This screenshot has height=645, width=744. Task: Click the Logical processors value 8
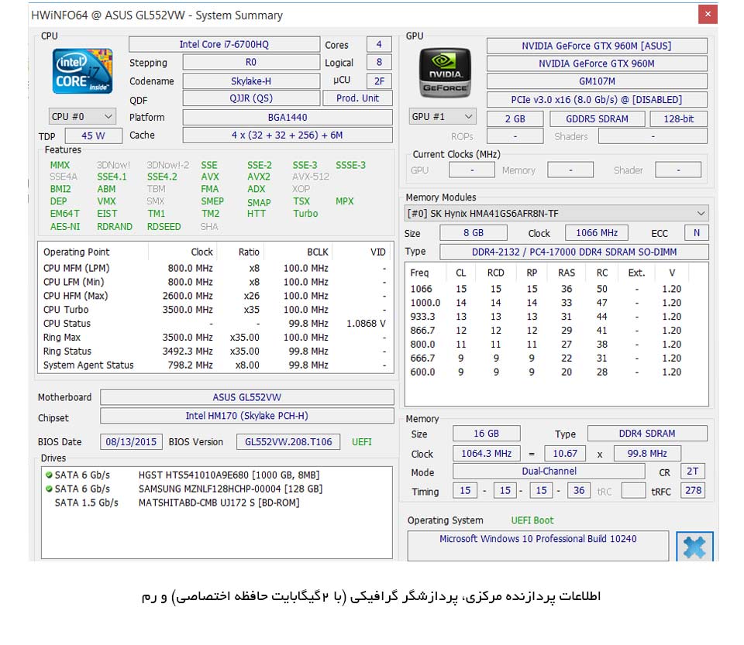(379, 62)
